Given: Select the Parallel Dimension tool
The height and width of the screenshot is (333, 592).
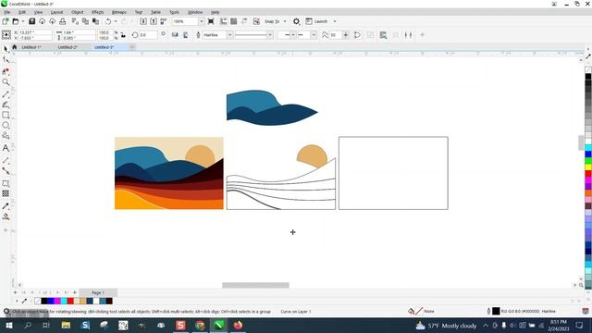Looking at the screenshot, I should pos(6,160).
